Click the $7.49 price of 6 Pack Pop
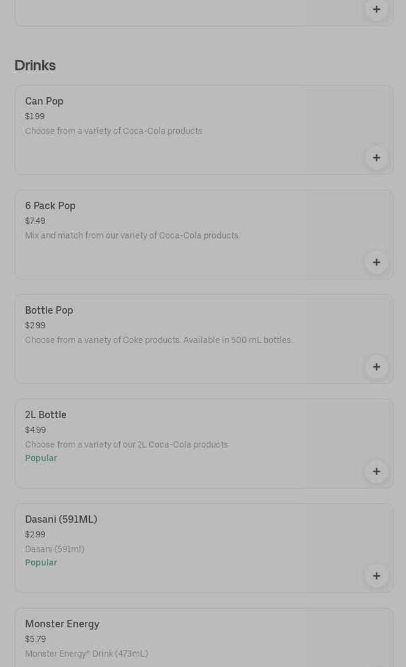This screenshot has width=406, height=667. pos(35,221)
